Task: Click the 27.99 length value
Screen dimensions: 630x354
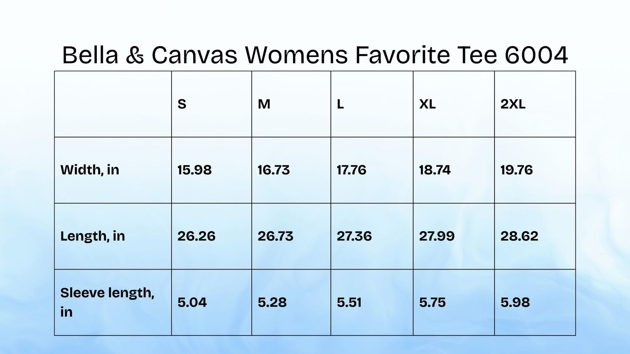Action: click(x=436, y=236)
